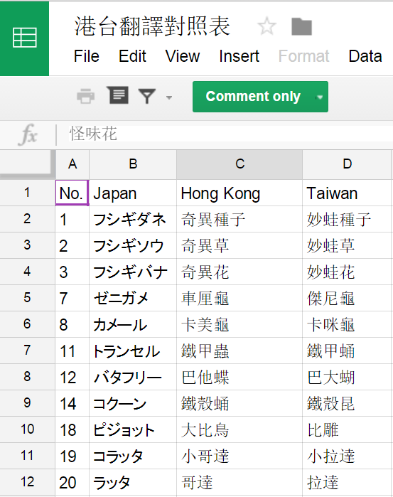Select row 12 header
Image resolution: width=393 pixels, height=497 pixels.
coord(27,482)
